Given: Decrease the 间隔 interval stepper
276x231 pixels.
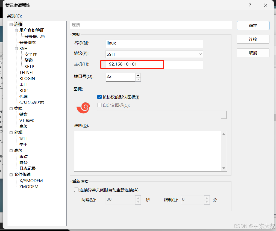Looking at the screenshot, I should [x=138, y=202].
